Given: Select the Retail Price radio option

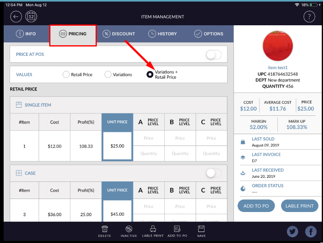Looking at the screenshot, I should (x=66, y=75).
